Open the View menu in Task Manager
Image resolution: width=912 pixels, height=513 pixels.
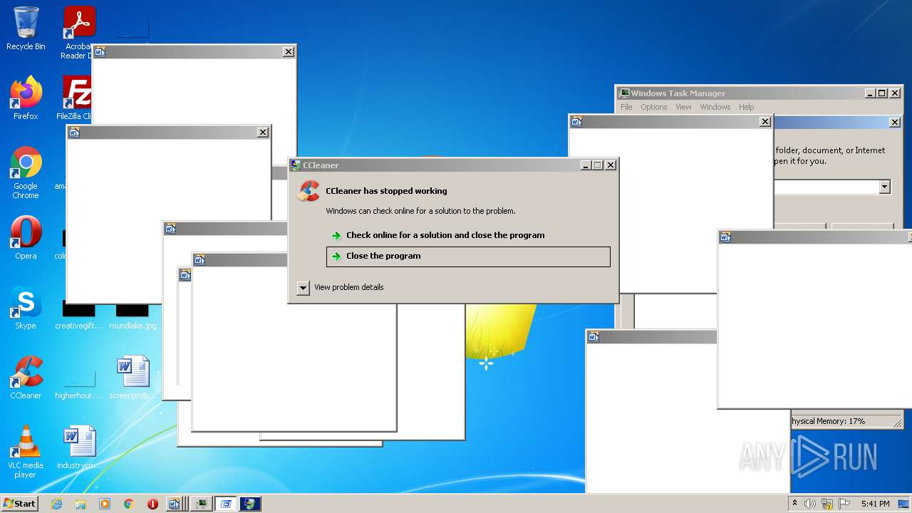pos(683,107)
